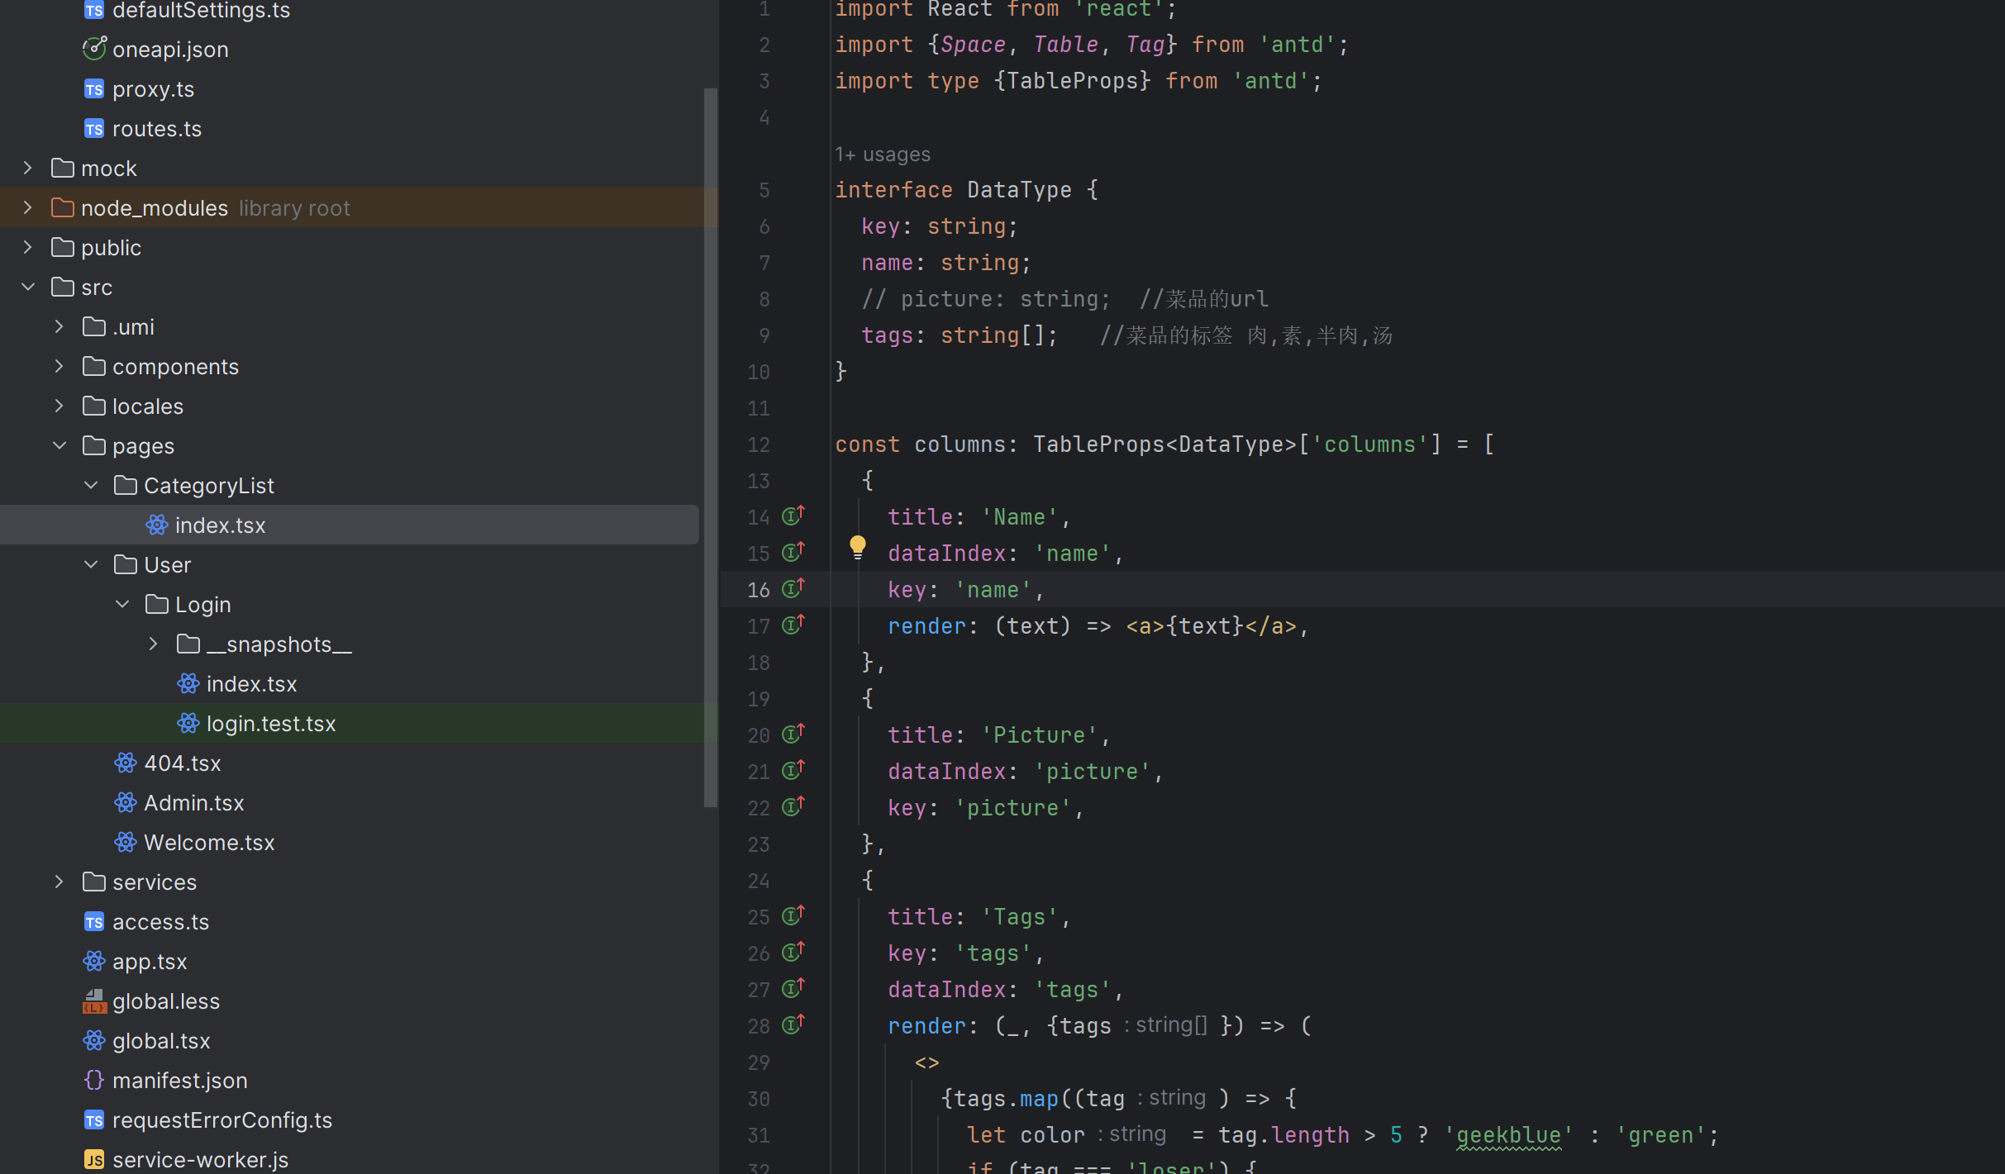Select defaultSettings.ts in project tree
Image resolution: width=2005 pixels, height=1174 pixels.
202,10
